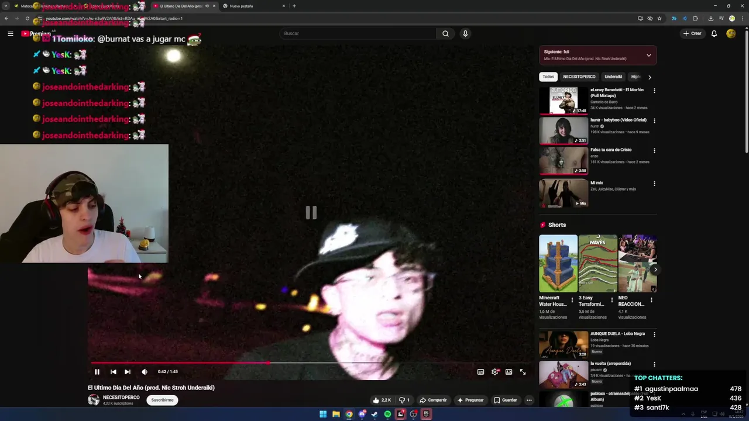Open more actions below the video
This screenshot has height=421, width=749.
(529, 400)
